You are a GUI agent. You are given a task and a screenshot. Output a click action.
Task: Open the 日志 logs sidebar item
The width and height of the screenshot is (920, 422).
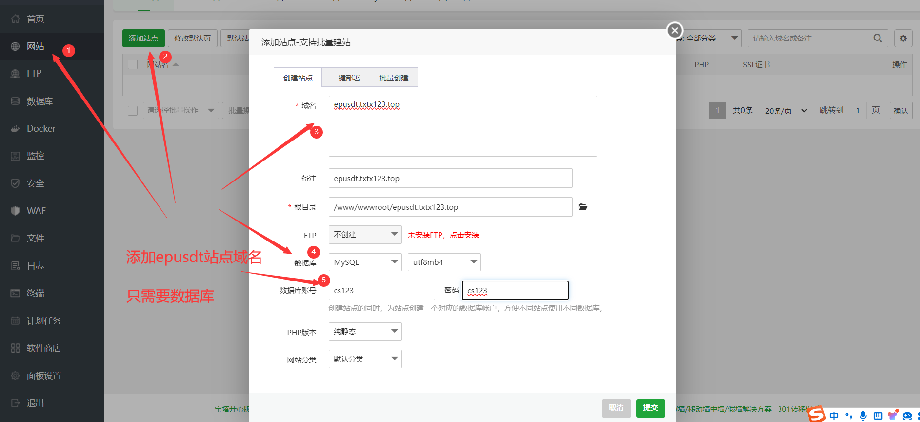35,265
